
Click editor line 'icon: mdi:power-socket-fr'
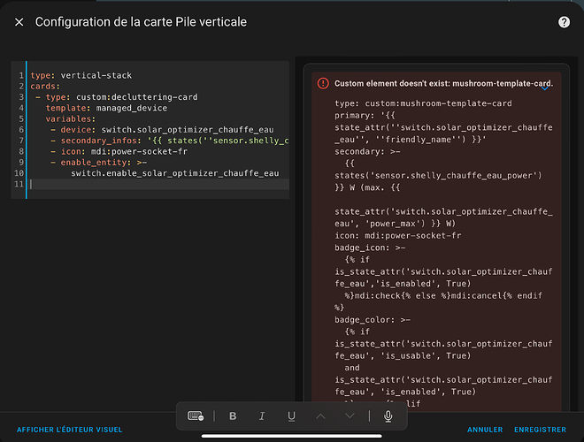[x=119, y=151]
